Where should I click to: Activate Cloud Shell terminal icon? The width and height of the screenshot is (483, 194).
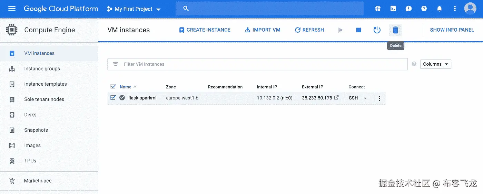(393, 9)
